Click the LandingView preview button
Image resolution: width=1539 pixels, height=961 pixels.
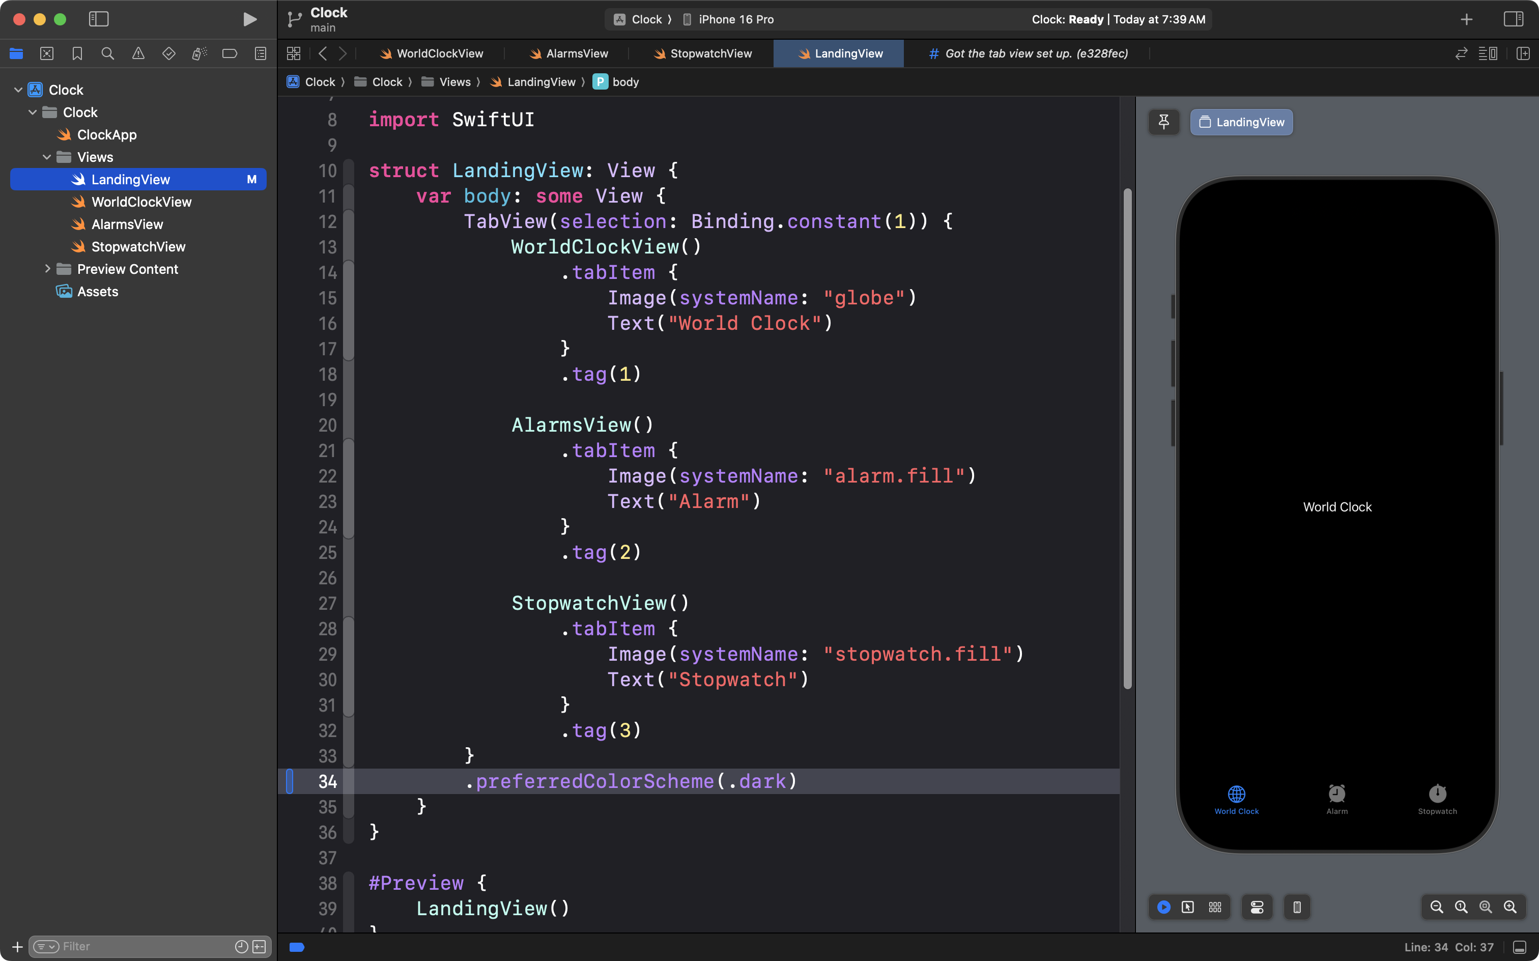(x=1241, y=122)
